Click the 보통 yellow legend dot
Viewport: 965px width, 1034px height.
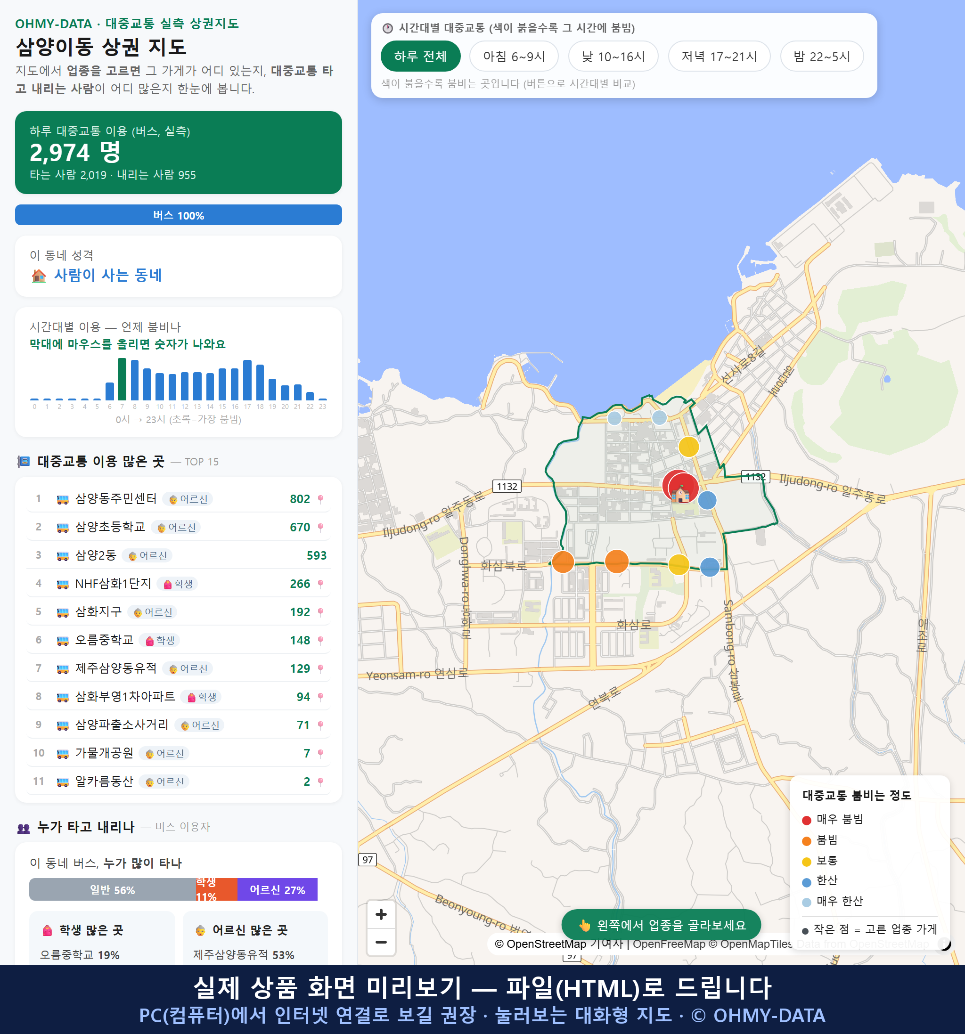pos(807,862)
